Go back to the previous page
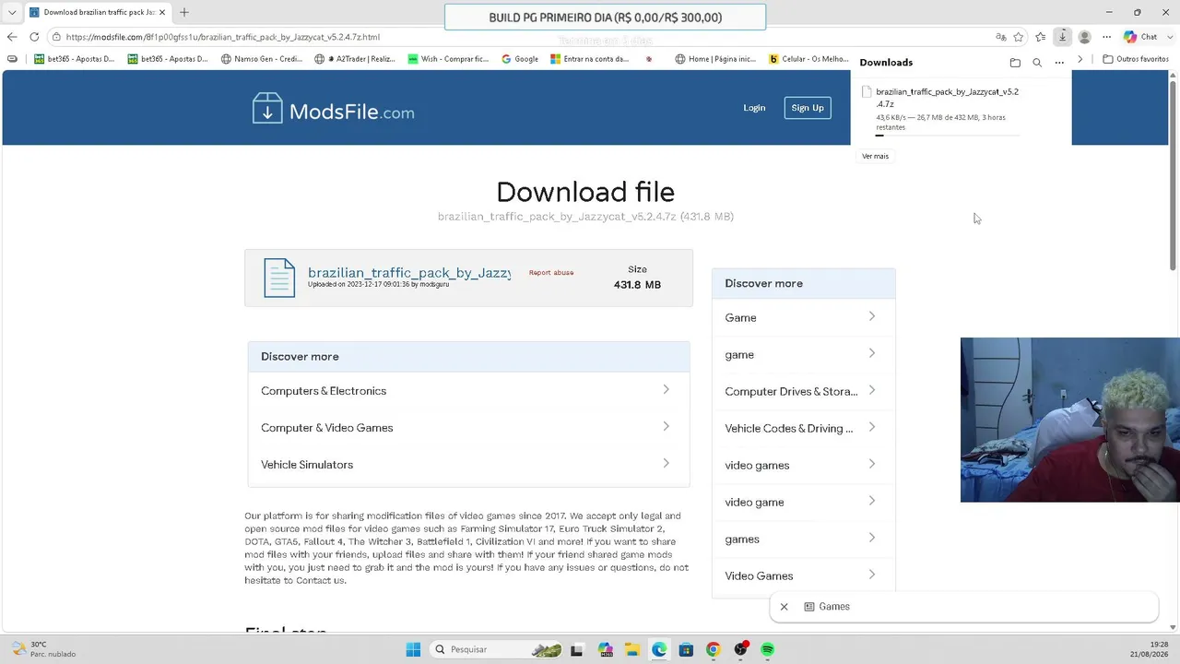 [12, 37]
